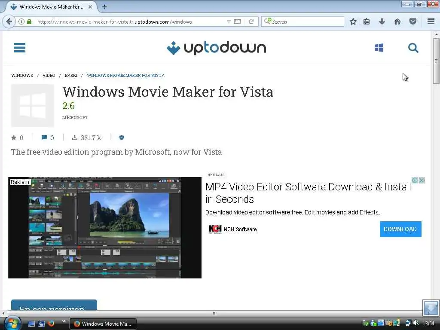Click Show Desktop quick launch icon
440x330 pixels.
point(31,324)
